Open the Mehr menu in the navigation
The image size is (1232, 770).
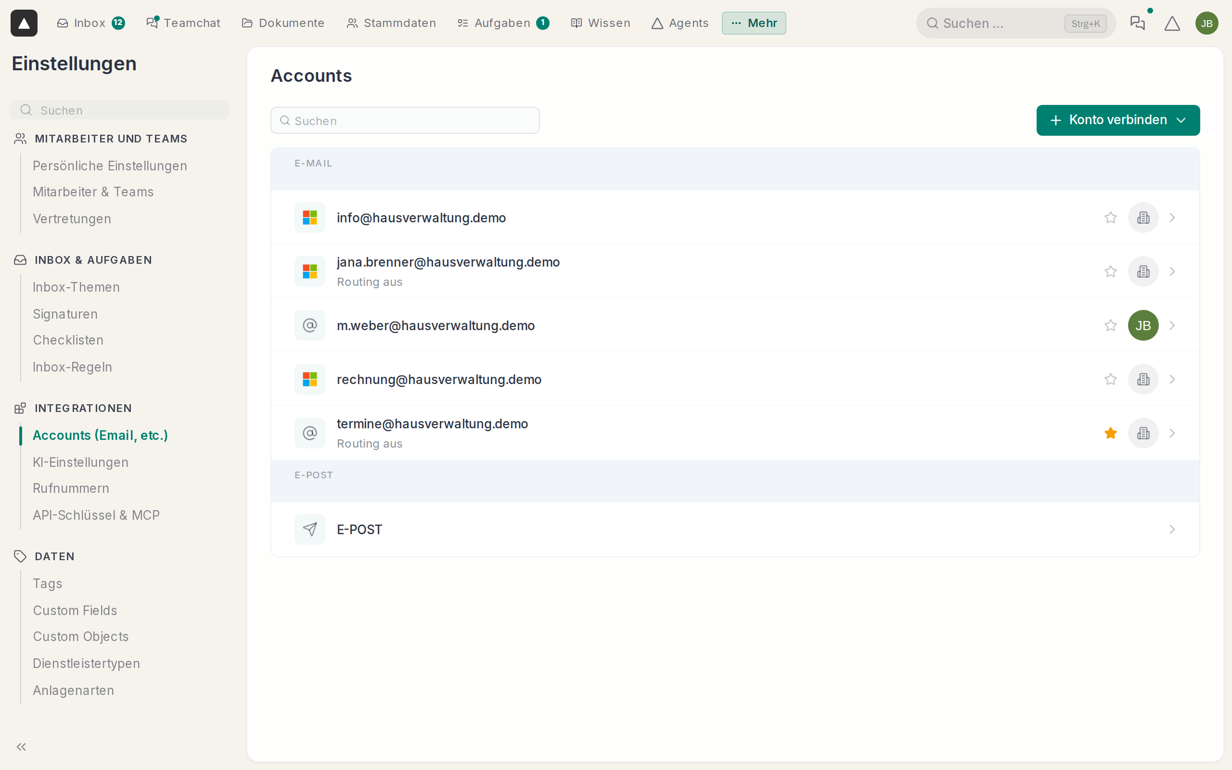click(x=754, y=23)
